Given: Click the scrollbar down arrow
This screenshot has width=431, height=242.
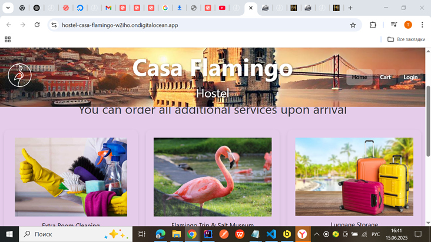Looking at the screenshot, I should 428,223.
